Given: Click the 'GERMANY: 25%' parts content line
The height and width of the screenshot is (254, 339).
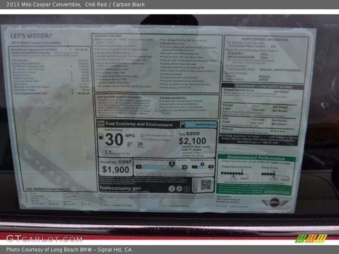Looking at the screenshot, I should (x=247, y=54).
